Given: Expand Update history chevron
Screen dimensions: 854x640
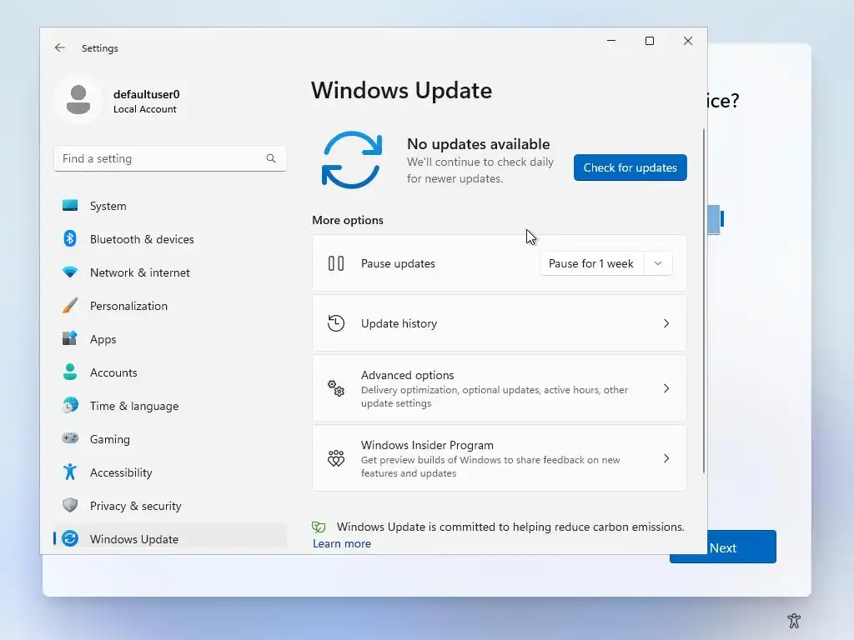Looking at the screenshot, I should tap(666, 323).
